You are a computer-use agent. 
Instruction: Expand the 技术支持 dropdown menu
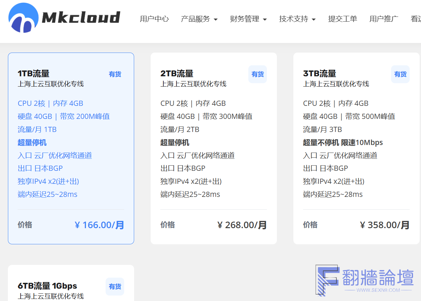tap(297, 19)
